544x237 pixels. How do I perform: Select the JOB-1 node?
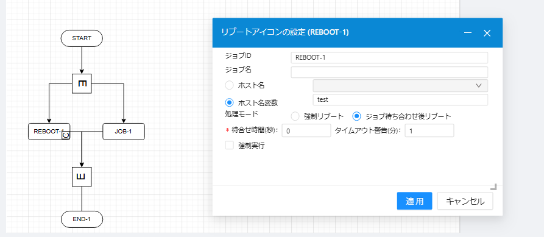pyautogui.click(x=124, y=132)
